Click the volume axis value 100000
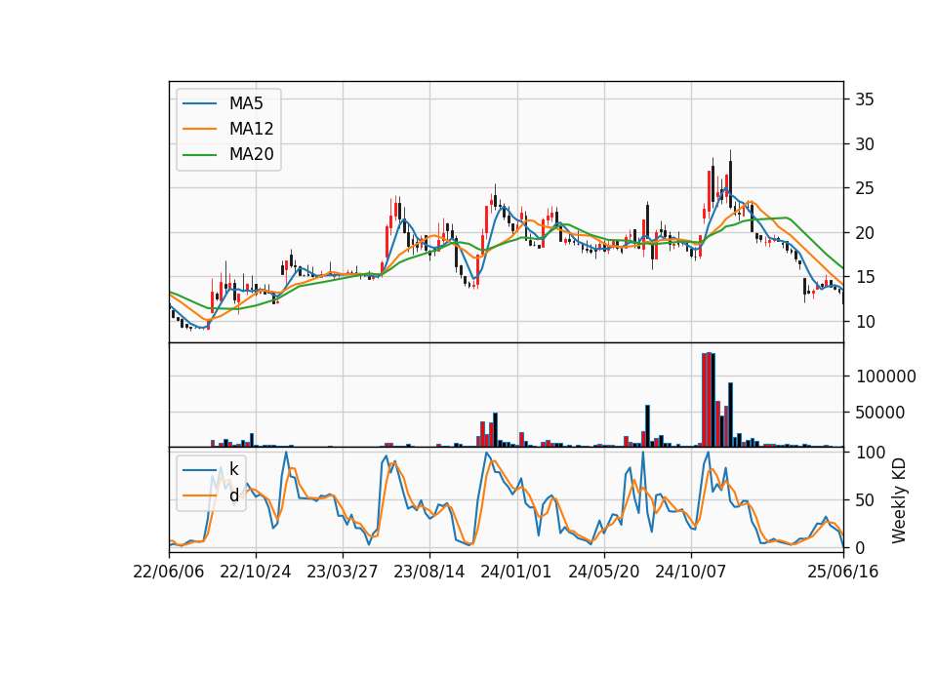This screenshot has height=673, width=937. 886,376
